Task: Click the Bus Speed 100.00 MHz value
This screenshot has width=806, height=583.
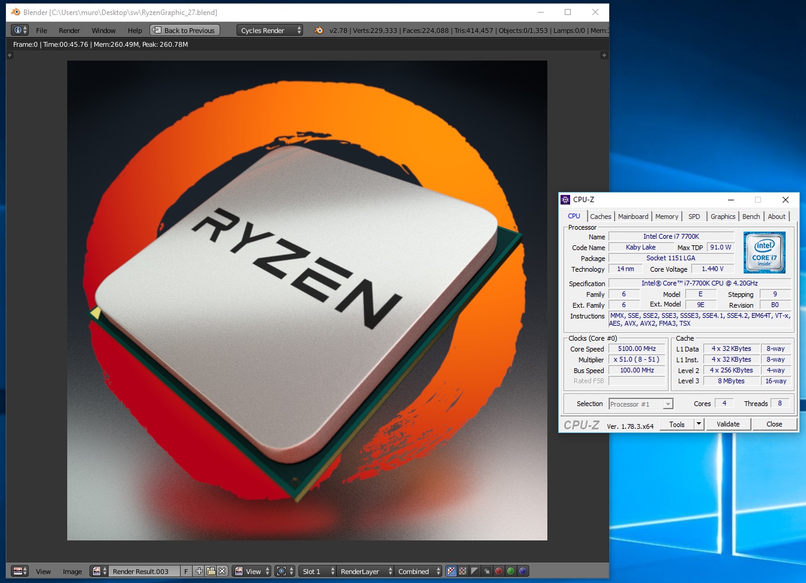Action: [x=637, y=370]
